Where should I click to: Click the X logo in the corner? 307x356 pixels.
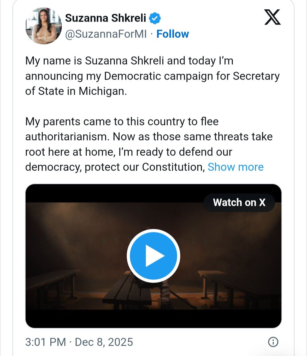pos(272,17)
